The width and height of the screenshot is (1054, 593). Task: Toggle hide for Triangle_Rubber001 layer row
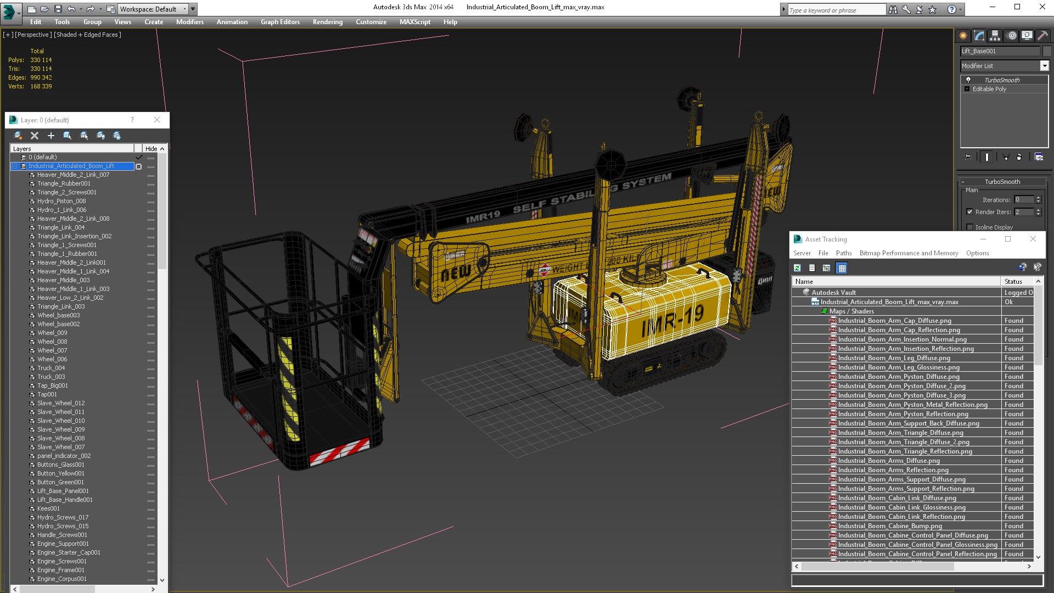[x=151, y=184]
